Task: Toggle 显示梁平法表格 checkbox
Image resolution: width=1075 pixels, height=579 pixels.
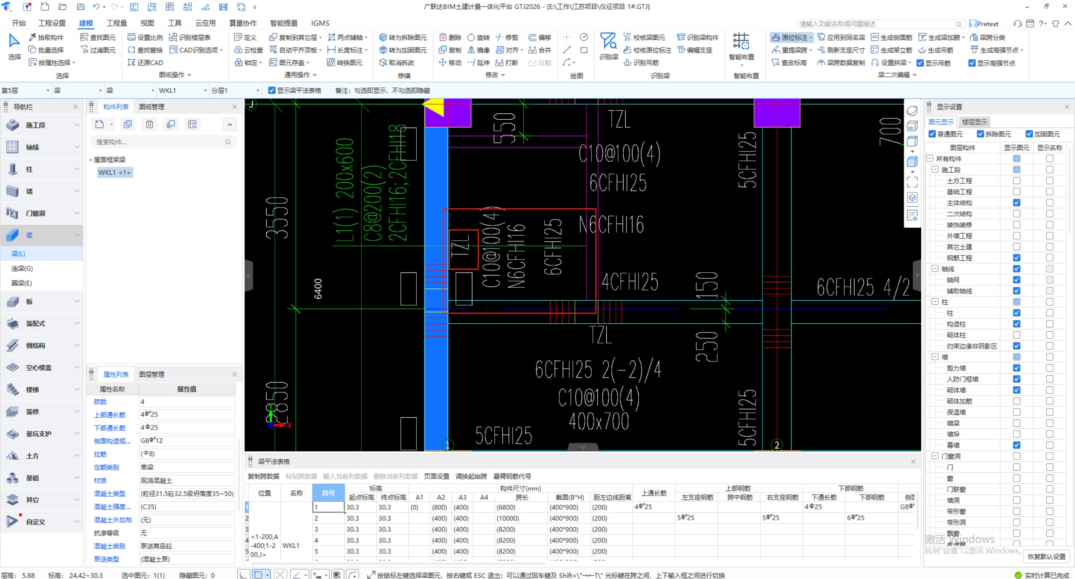Action: pyautogui.click(x=272, y=90)
